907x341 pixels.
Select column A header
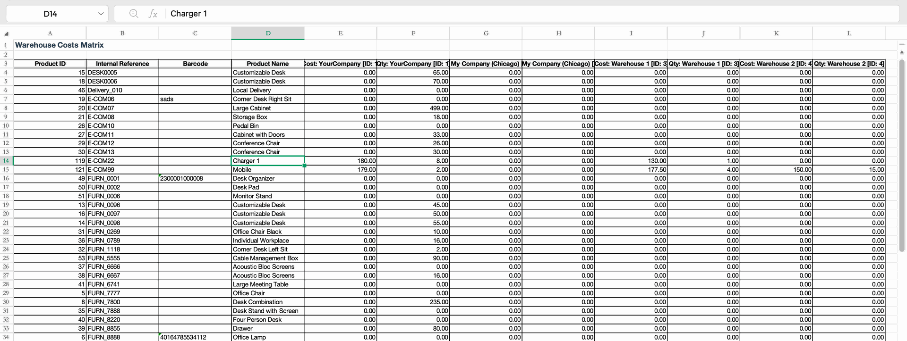click(50, 33)
